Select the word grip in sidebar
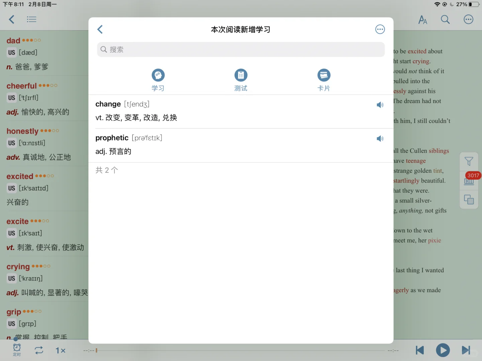Screen dimensions: 482x361 [14, 312]
